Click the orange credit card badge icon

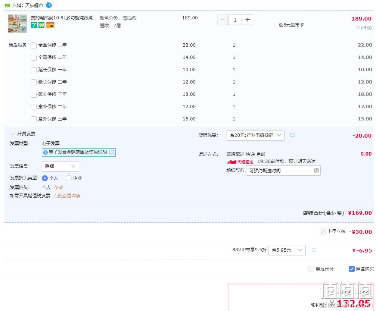(x=50, y=25)
